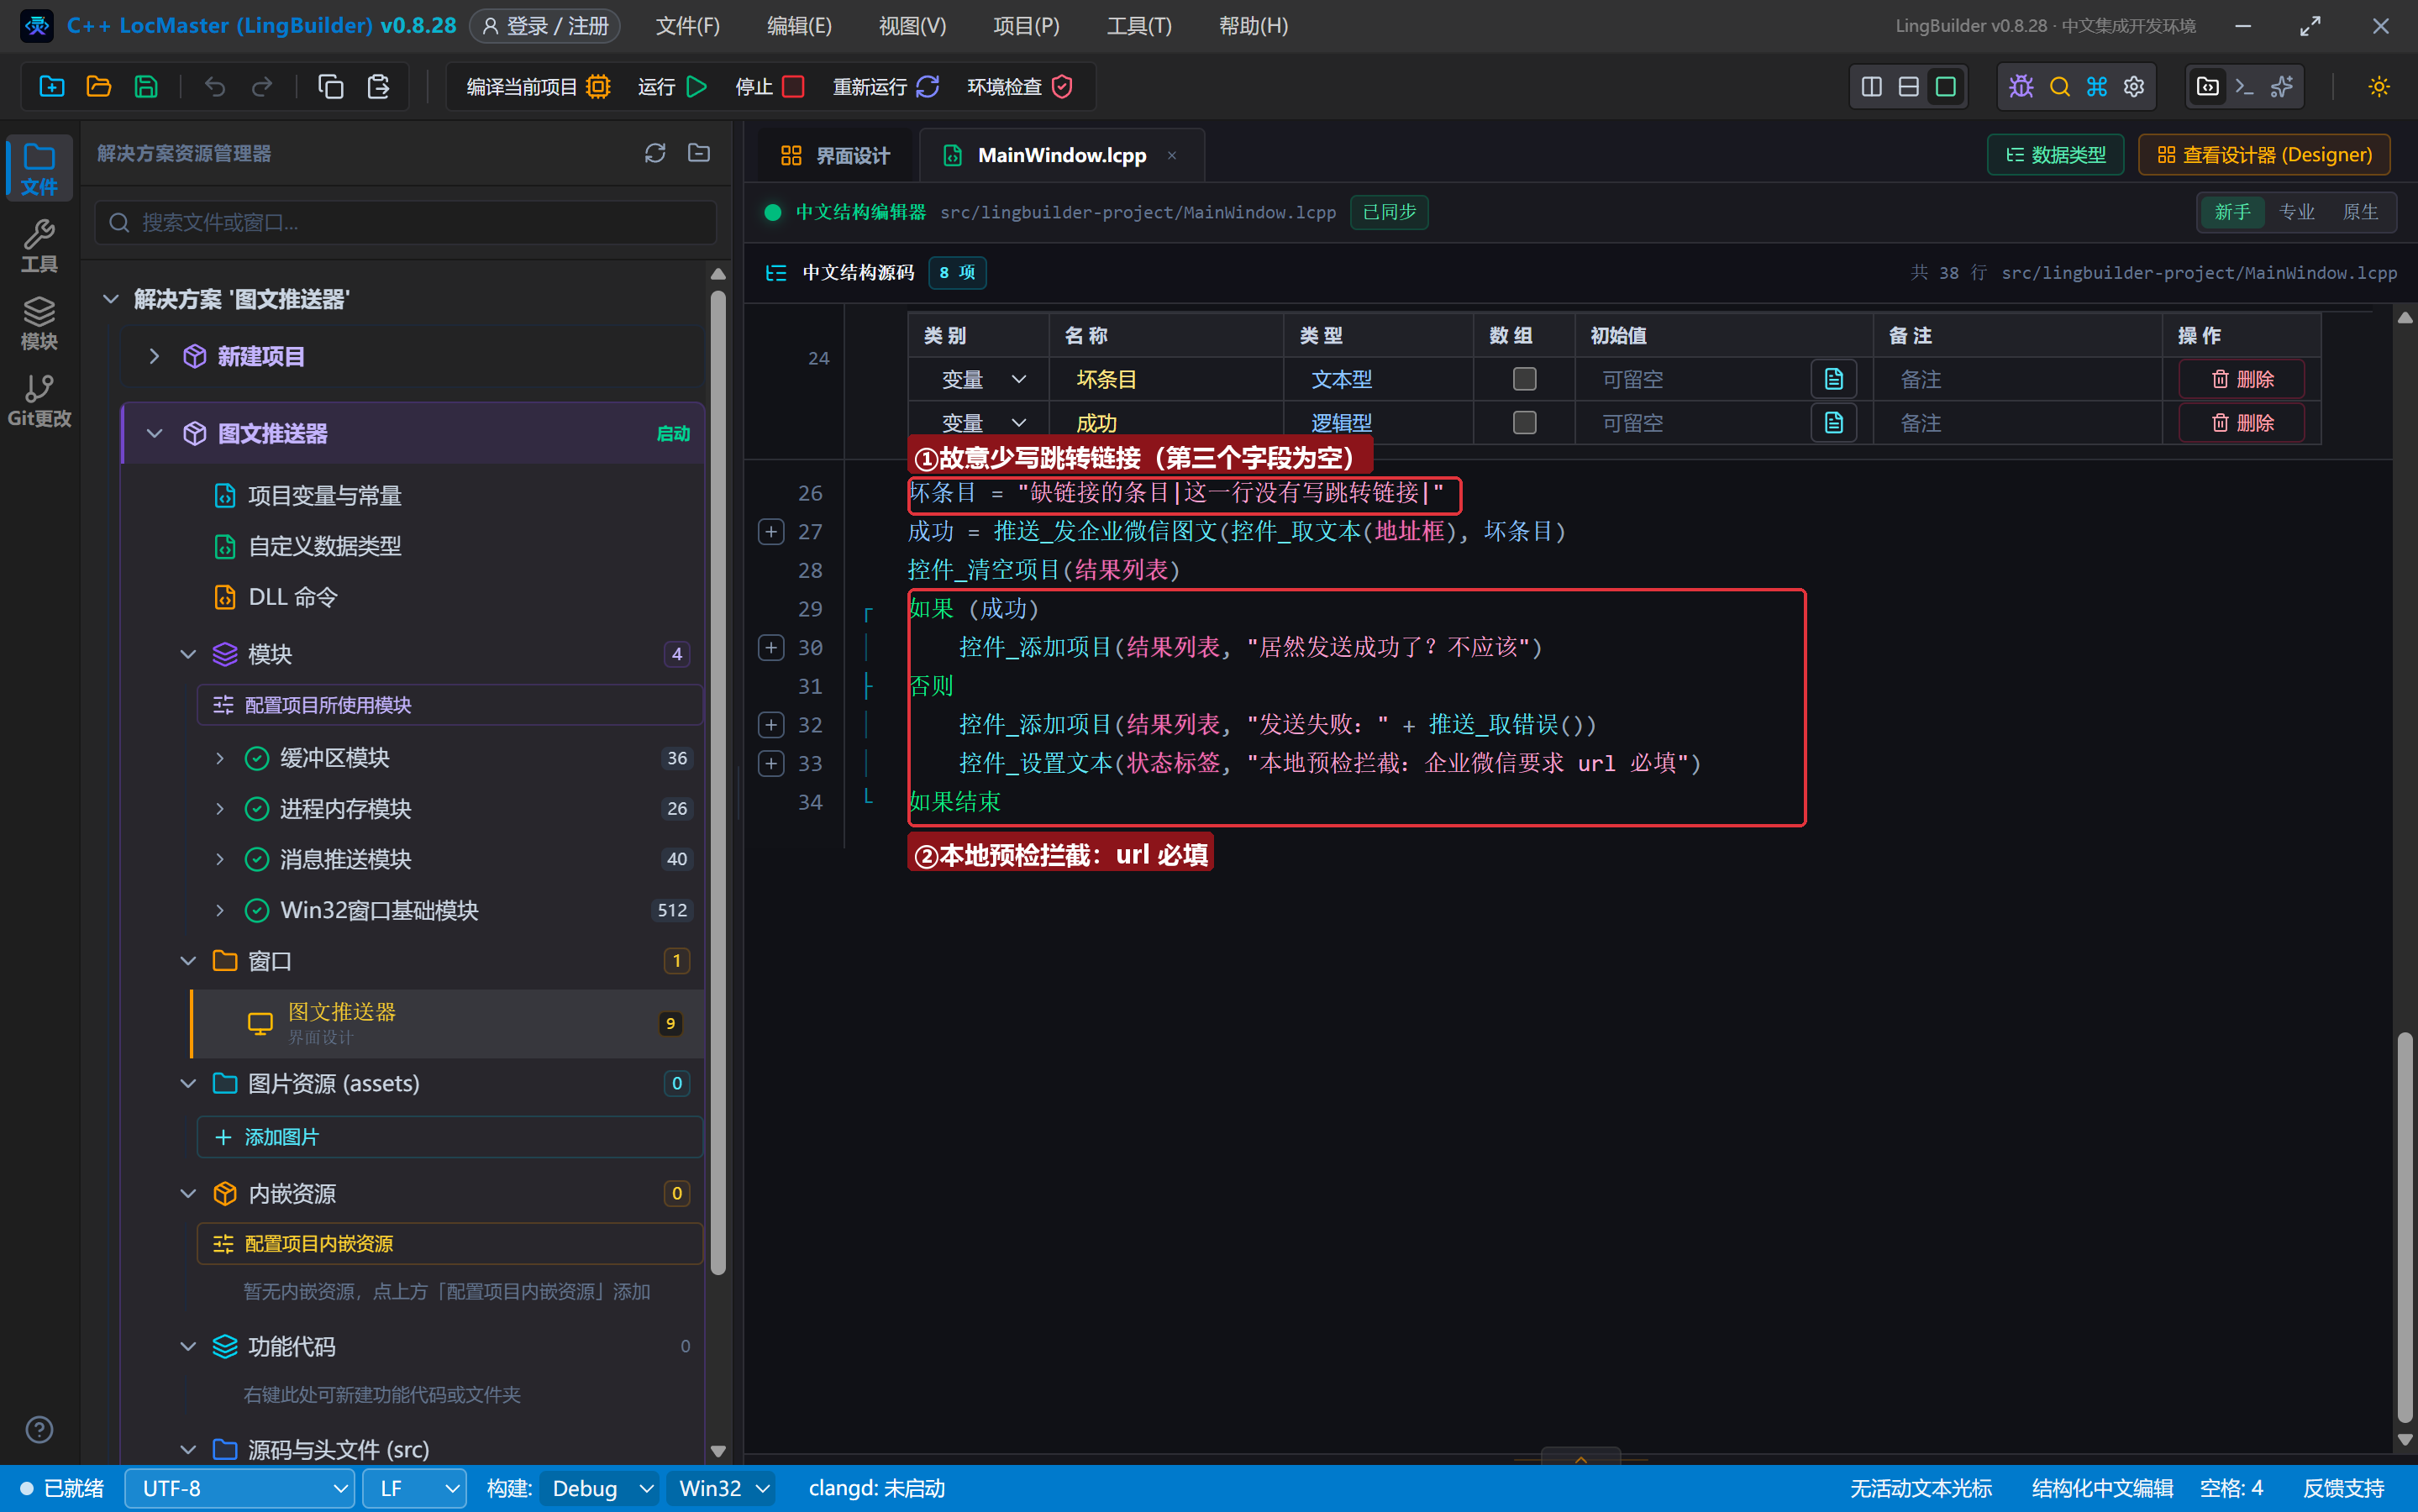Screen dimensions: 2418x1512
Task: Open the 模块 sidebar panel
Action: coord(39,323)
